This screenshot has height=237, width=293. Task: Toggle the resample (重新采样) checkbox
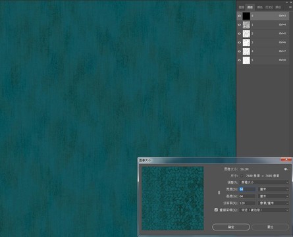[216, 210]
